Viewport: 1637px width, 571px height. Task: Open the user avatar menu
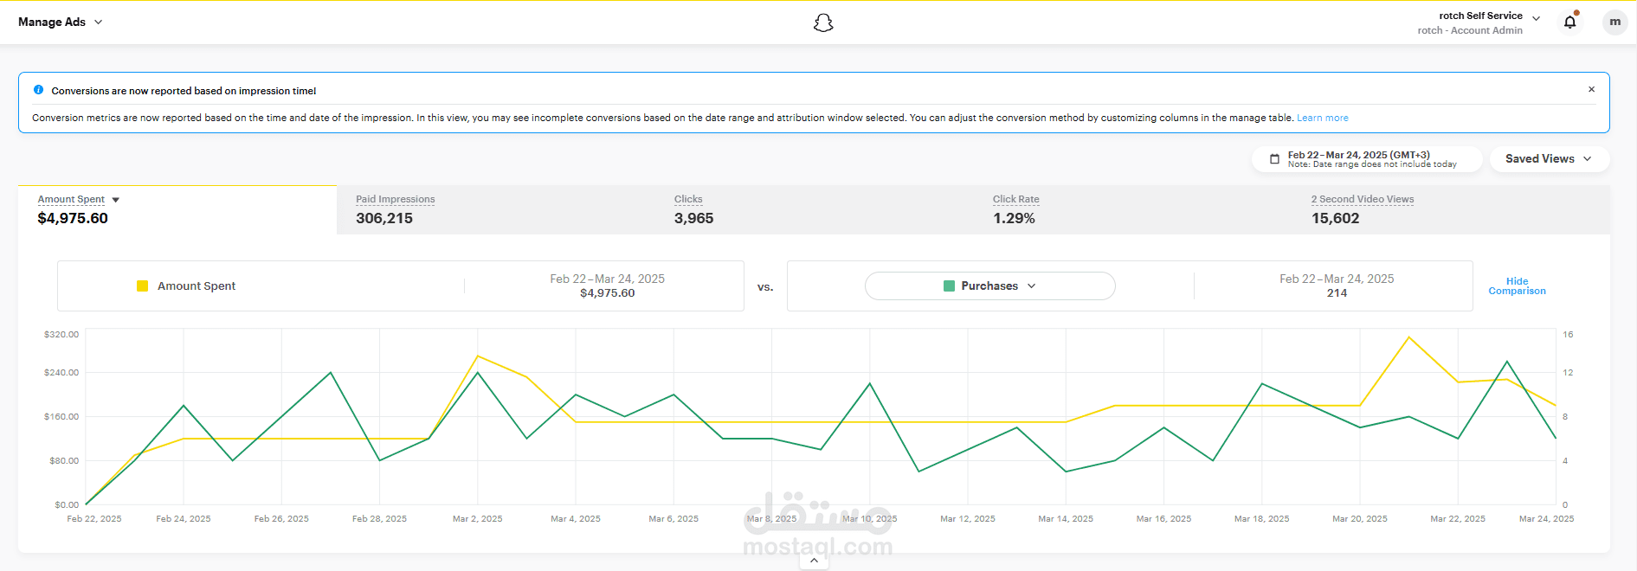(x=1614, y=22)
